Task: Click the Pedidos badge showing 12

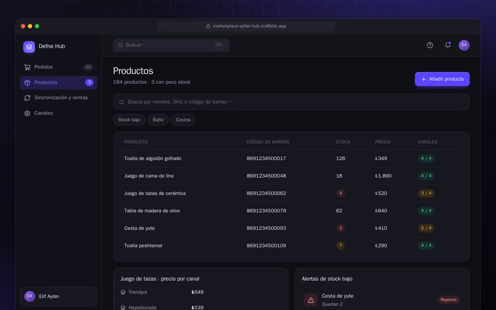Action: tap(88, 67)
